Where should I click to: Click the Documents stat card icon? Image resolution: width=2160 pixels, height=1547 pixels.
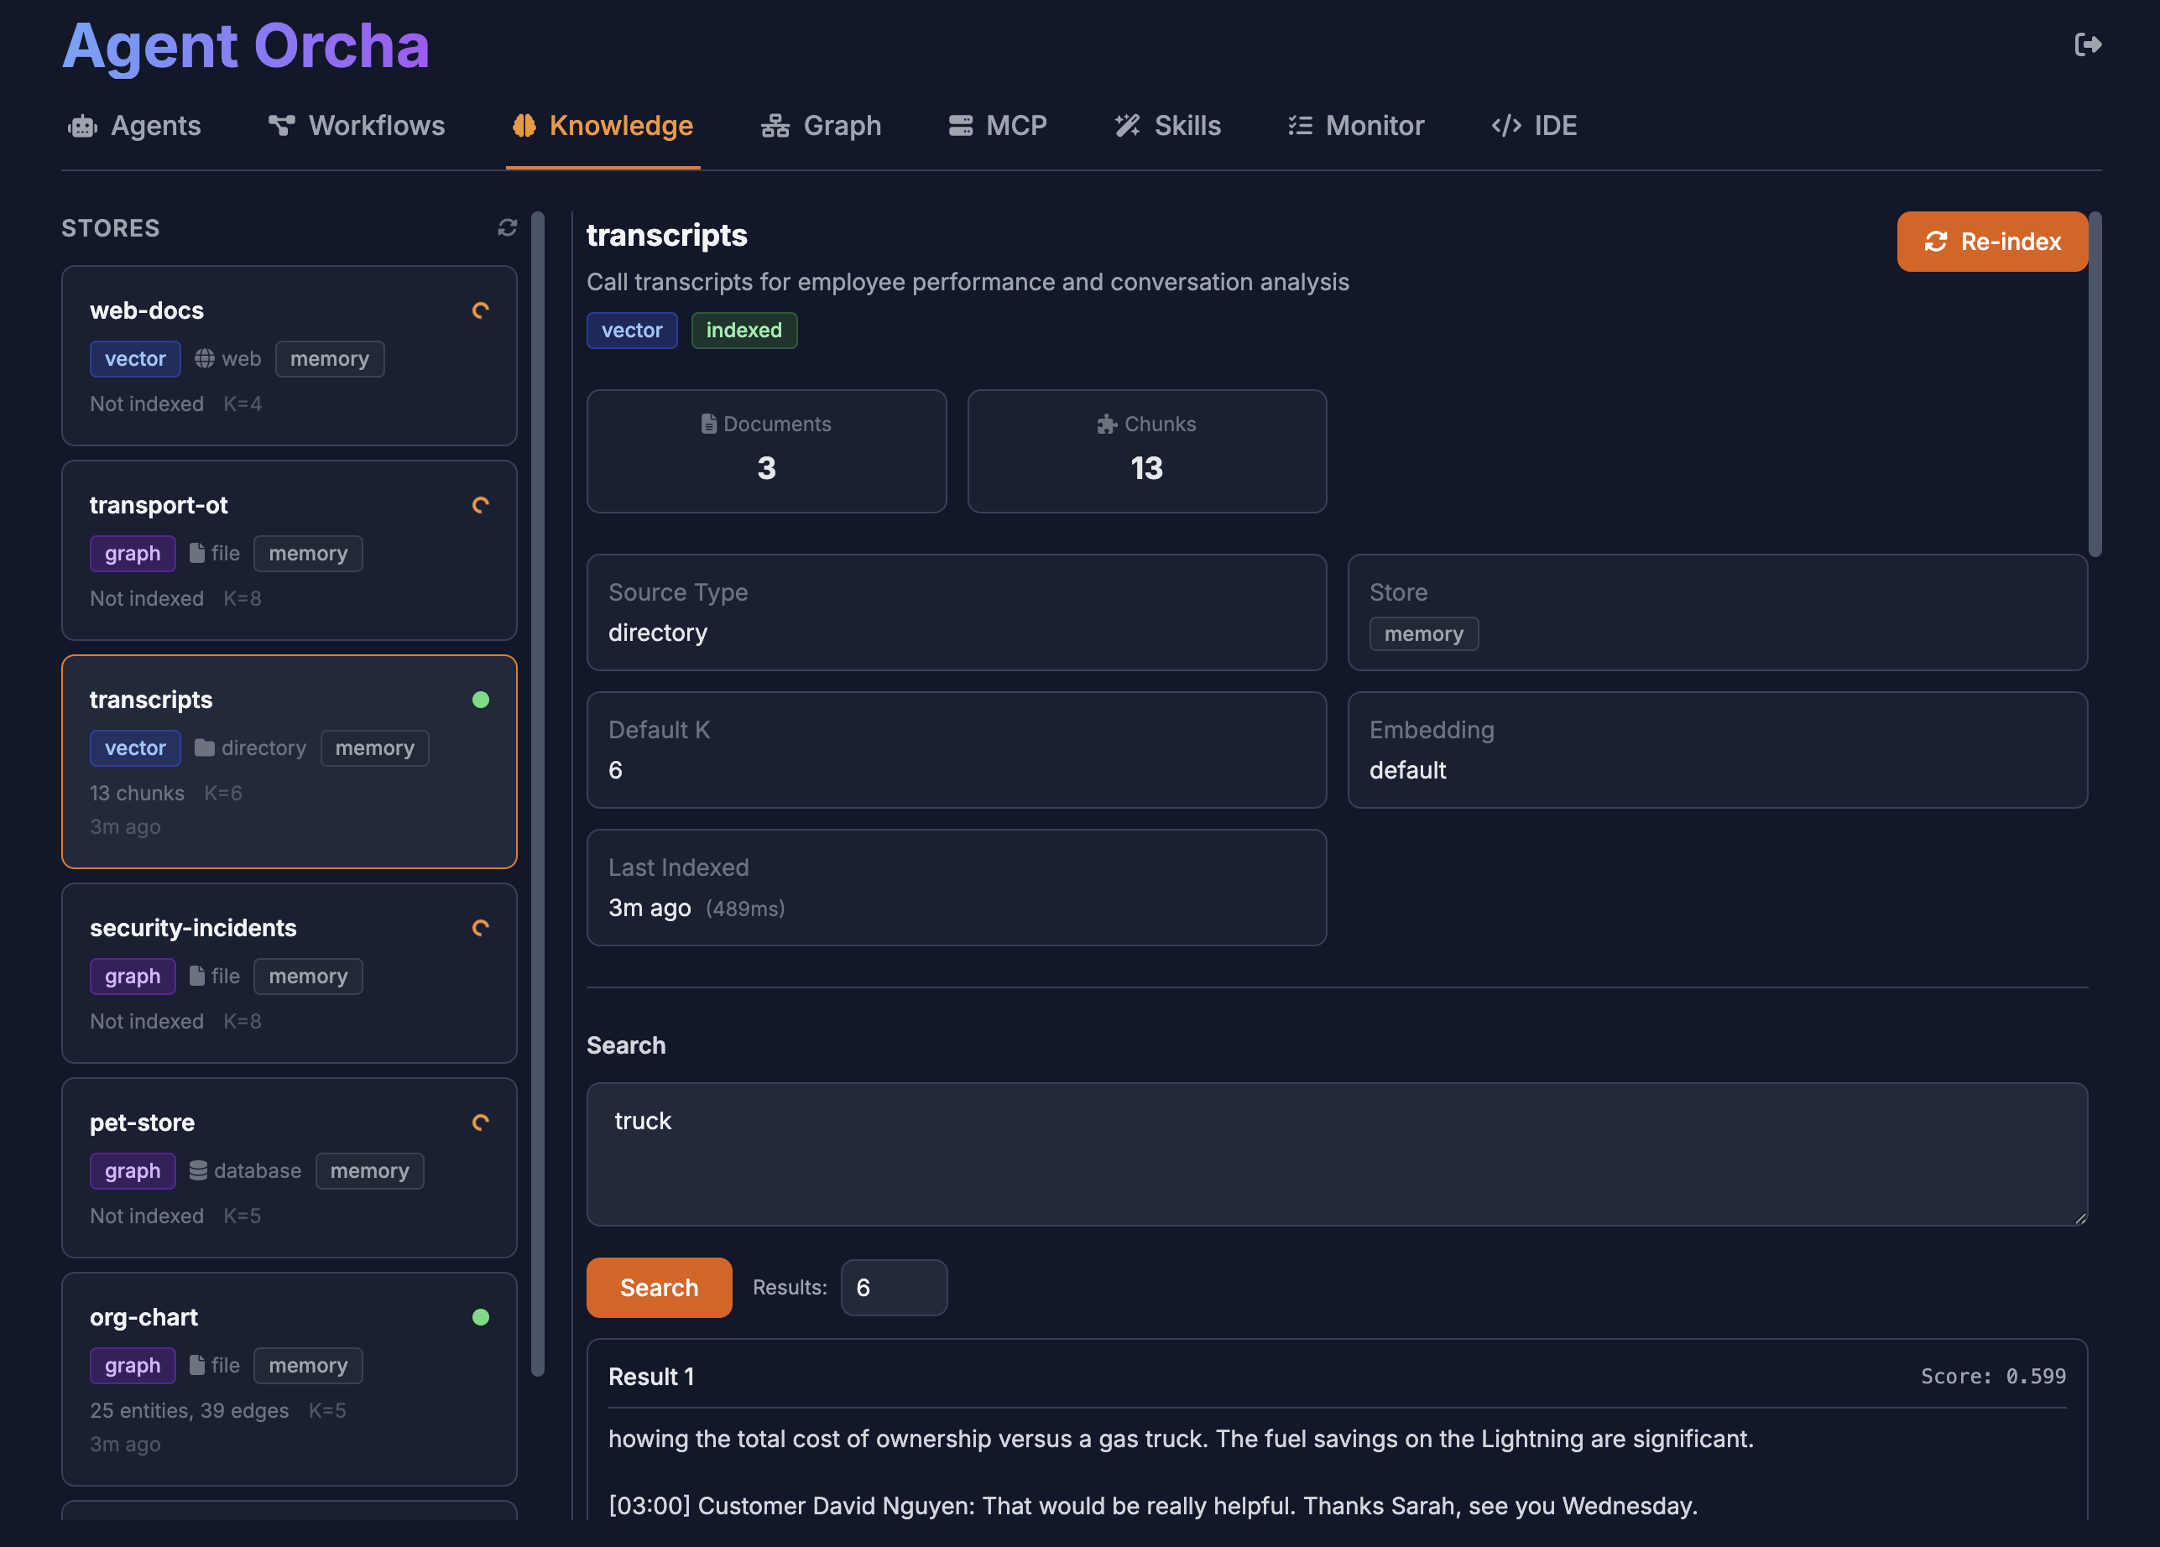[708, 424]
